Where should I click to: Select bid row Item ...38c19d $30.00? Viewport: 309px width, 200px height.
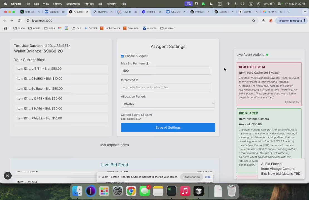tap(61, 109)
